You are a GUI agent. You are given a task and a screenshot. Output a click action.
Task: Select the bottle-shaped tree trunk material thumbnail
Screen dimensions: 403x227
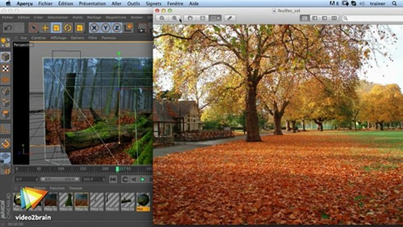pos(66,202)
